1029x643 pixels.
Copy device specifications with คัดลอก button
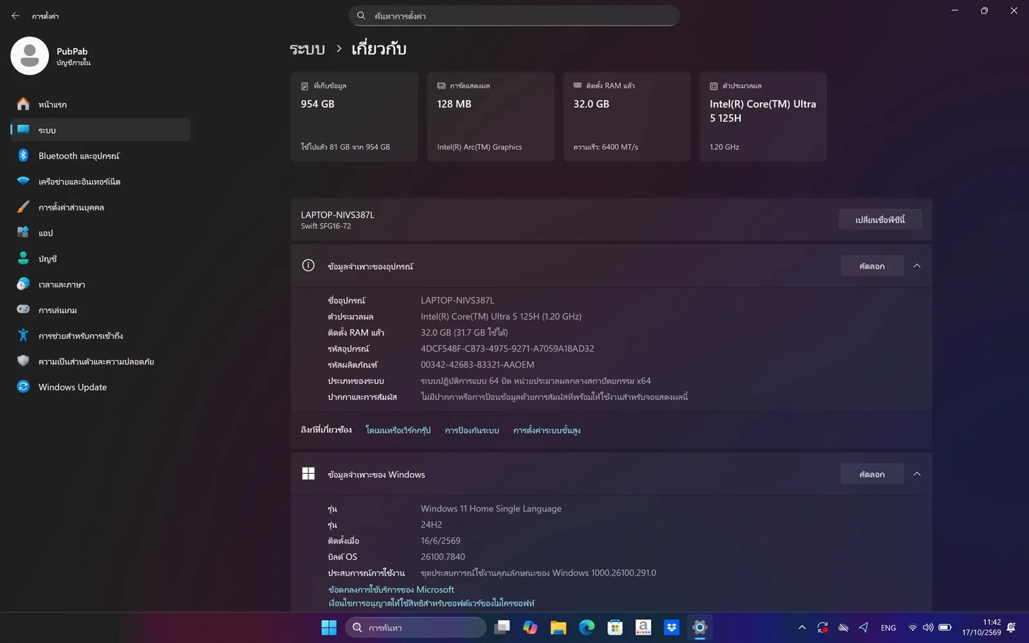point(872,266)
